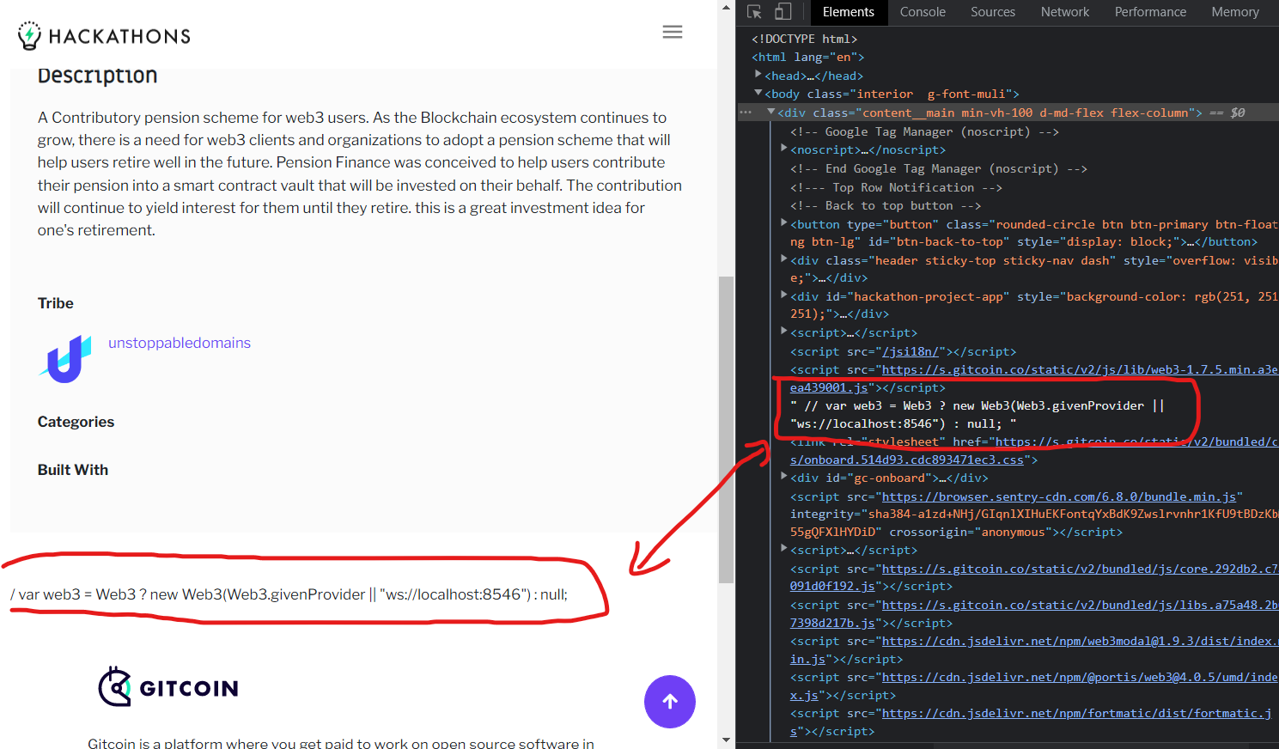
Task: Open the bundled core.292db2 script link
Action: (1080, 569)
